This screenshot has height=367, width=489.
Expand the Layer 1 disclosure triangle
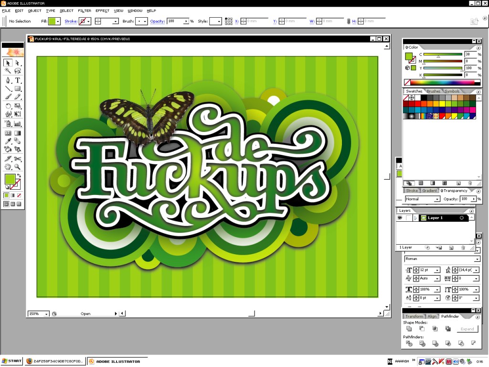tap(416, 218)
